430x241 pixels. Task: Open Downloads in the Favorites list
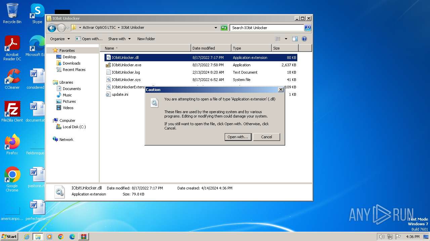72,63
